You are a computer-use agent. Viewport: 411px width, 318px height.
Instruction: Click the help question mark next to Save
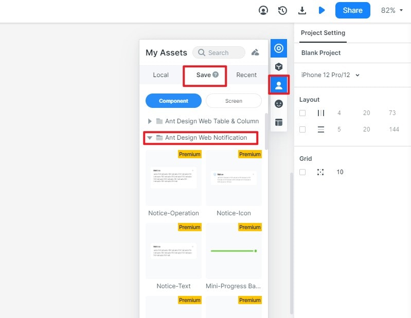pos(216,74)
